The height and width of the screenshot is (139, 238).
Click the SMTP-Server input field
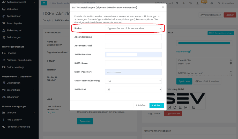click(133, 63)
